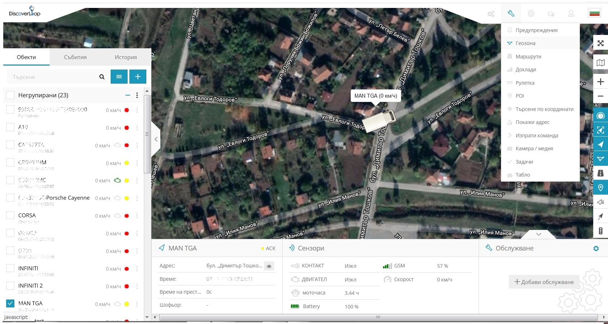Open Негрупирани group options menu
The width and height of the screenshot is (608, 324).
point(137,95)
